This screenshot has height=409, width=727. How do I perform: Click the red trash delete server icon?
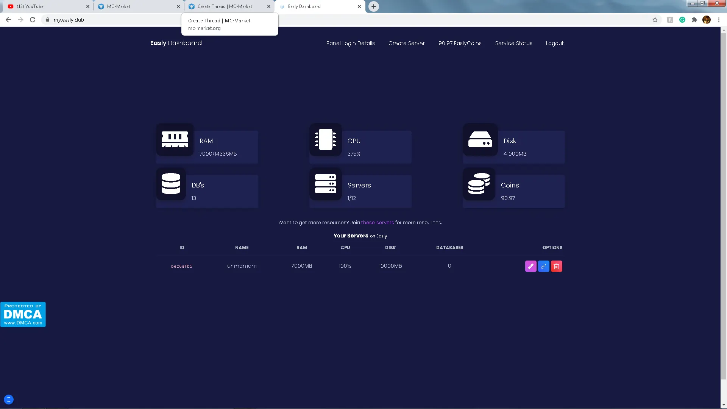point(556,266)
